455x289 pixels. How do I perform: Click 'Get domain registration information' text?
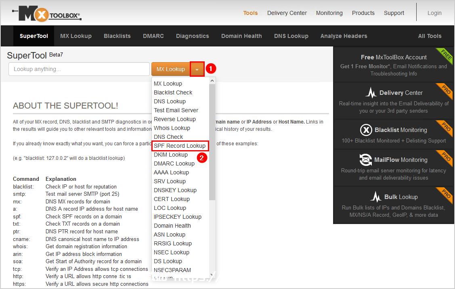tap(86, 246)
